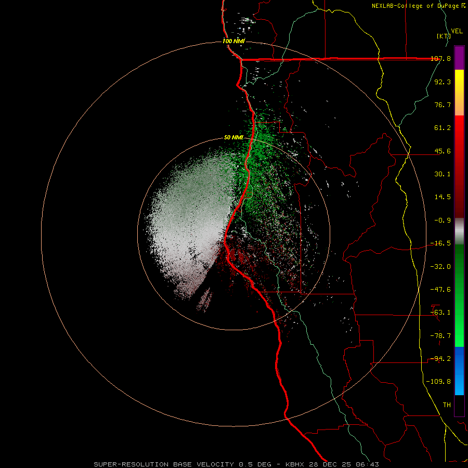Screen dimensions: 468x468
Task: Click the 92.3 legend value
Action: (443, 82)
